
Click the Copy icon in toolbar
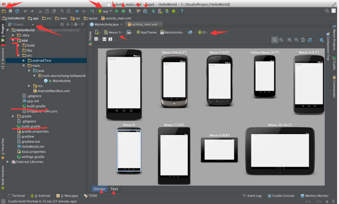[47, 11]
